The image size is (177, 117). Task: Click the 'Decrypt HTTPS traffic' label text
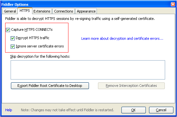tap(32, 38)
